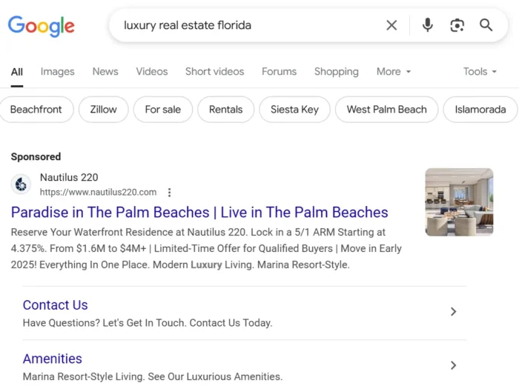
Task: Click the Nautilus 220 site favicon
Action: (21, 184)
